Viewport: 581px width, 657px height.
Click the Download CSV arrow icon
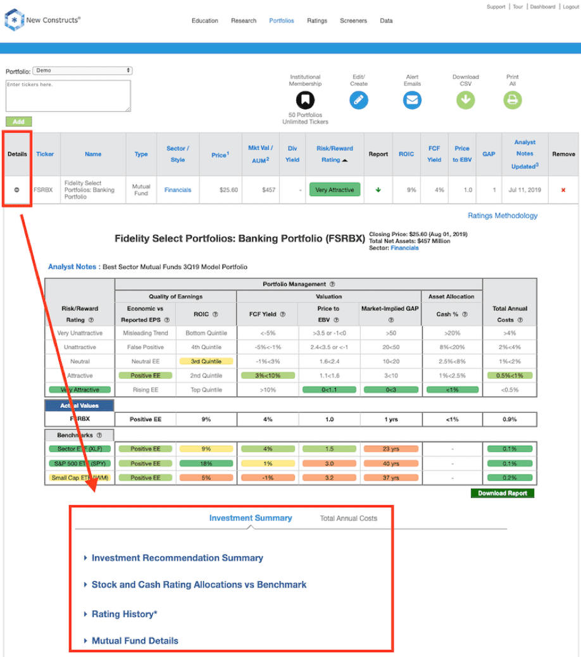point(466,100)
